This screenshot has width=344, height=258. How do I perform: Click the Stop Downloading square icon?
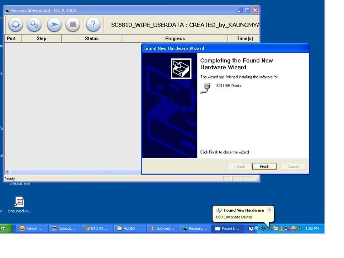(73, 25)
